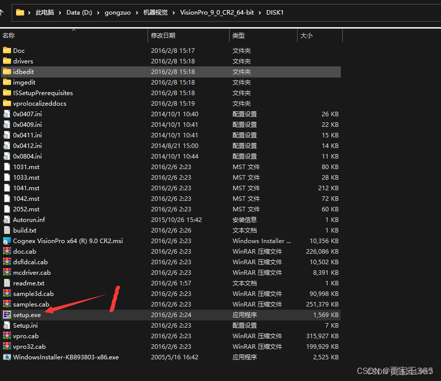
Task: Click the Doc folder icon
Action: click(x=7, y=51)
